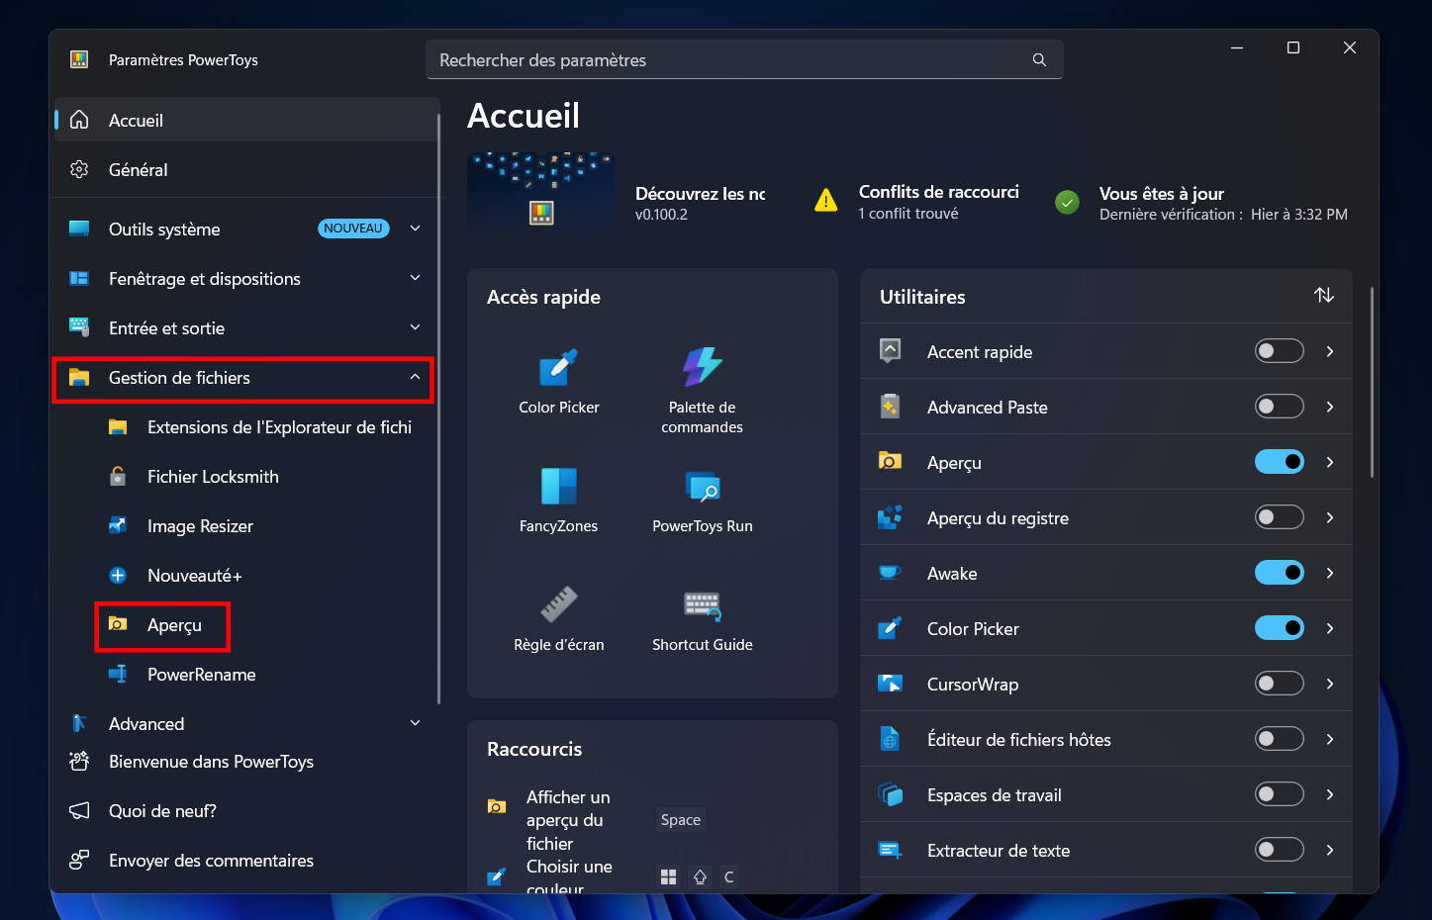The image size is (1432, 920).
Task: Click the Éditeur de fichiers hôtes icon
Action: [x=890, y=739]
